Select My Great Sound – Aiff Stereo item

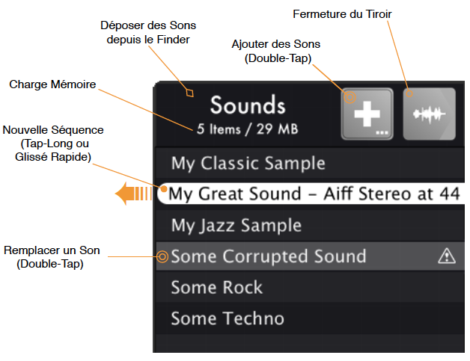[x=311, y=194]
